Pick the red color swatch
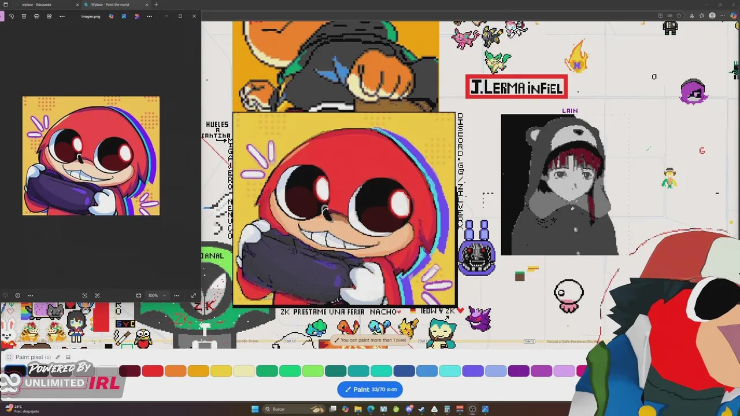 [153, 371]
